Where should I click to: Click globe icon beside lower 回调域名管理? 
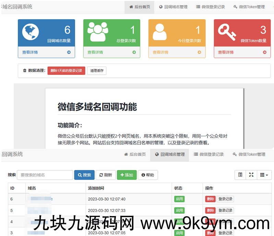pyautogui.click(x=157, y=154)
